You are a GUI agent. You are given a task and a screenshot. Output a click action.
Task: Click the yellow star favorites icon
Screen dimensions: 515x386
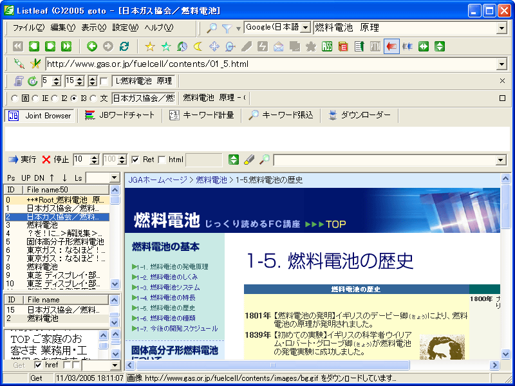[x=150, y=46]
